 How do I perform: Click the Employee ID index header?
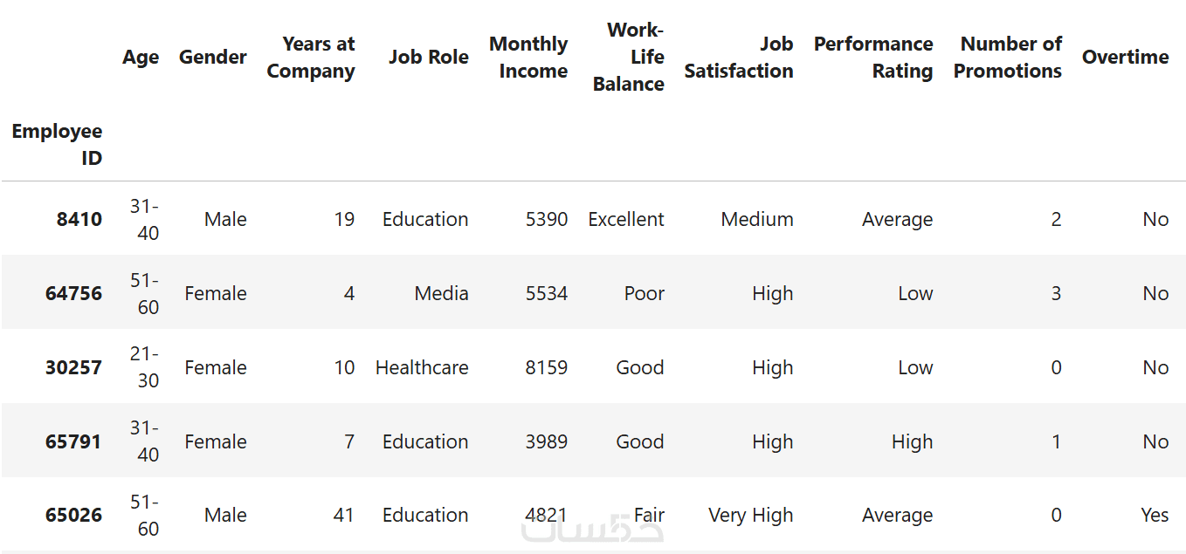(58, 145)
